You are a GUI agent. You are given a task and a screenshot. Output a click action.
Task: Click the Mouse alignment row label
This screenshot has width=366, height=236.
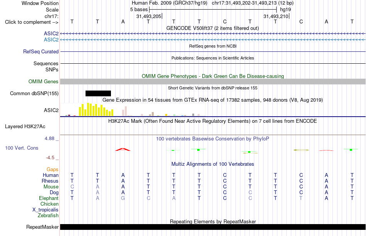[x=51, y=187]
